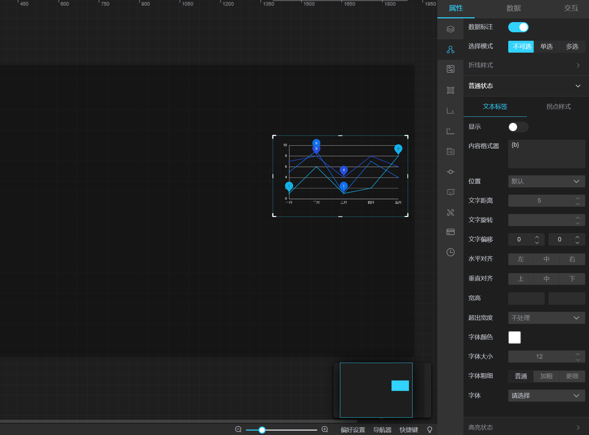Open the tools cross icon panel
Viewport: 589px width, 435px height.
click(450, 213)
